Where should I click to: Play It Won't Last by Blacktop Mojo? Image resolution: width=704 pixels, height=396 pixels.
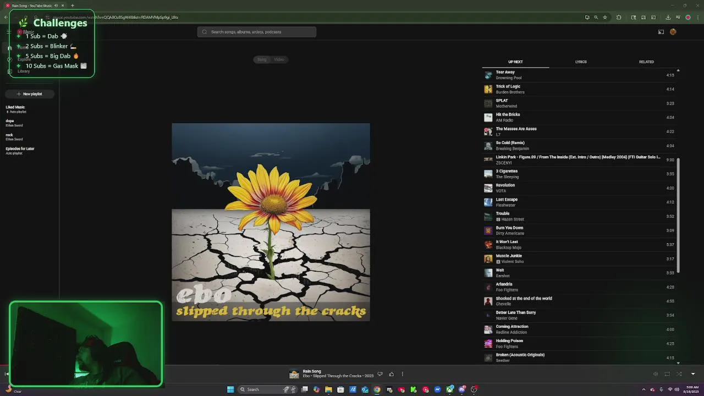point(580,245)
